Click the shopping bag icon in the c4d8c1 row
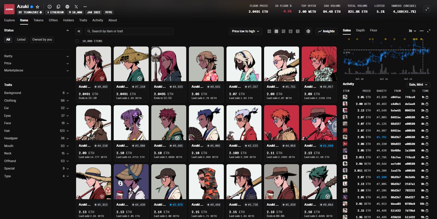Viewport: 437px width, 219px height. [x=428, y=104]
